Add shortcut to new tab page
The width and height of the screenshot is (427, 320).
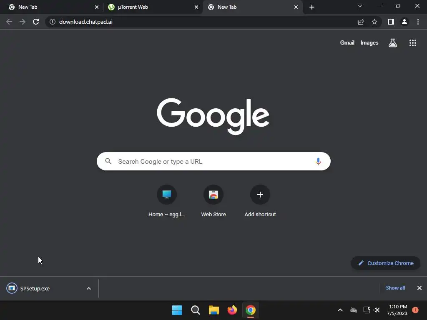tap(260, 201)
